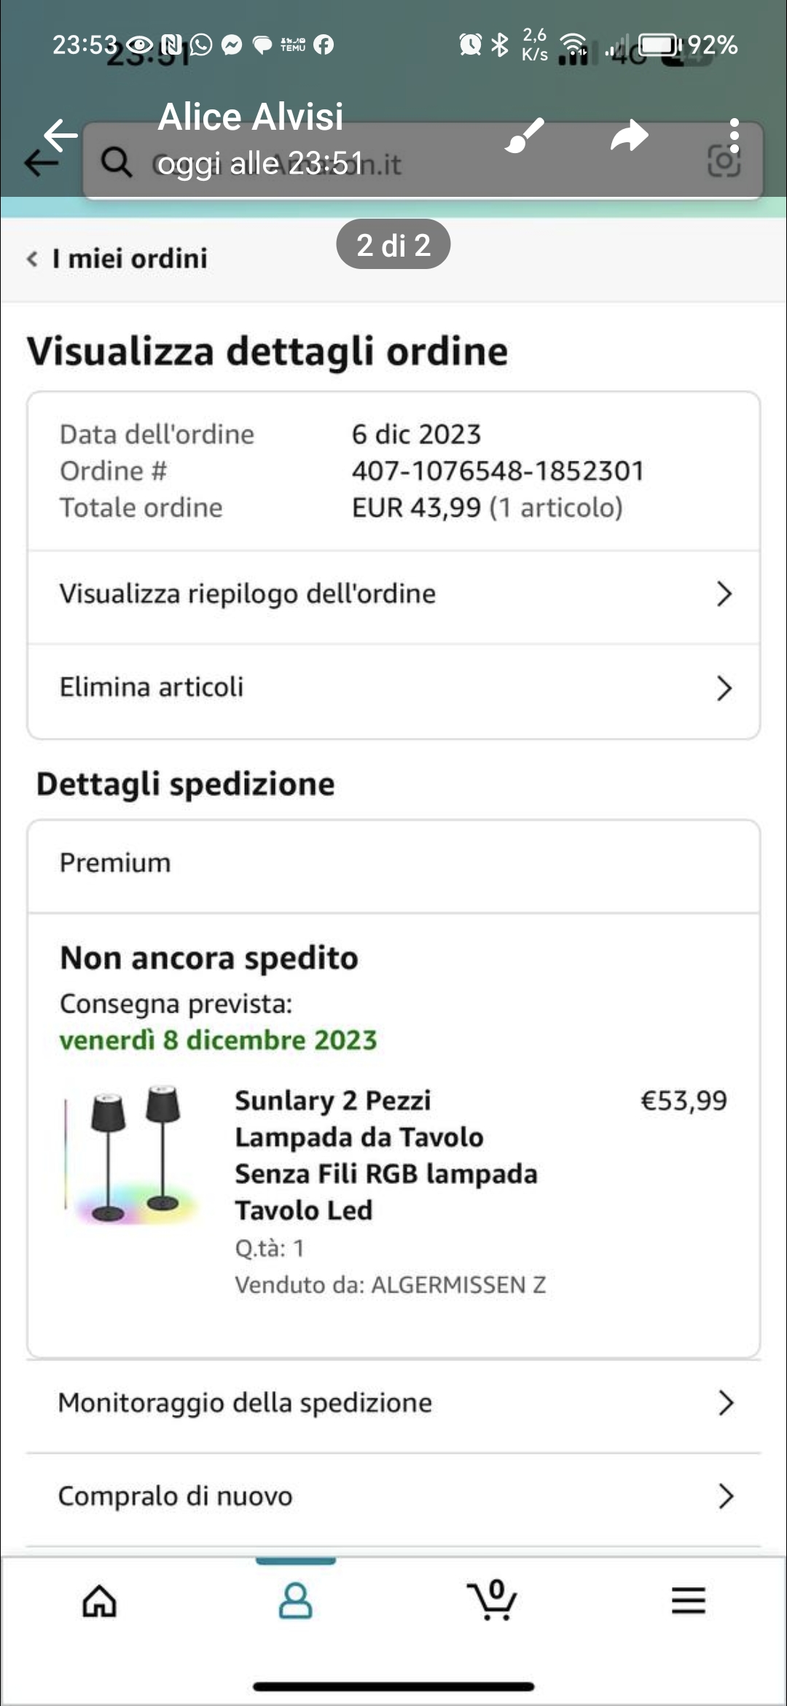Viewport: 787px width, 1706px height.
Task: Tap the Alice Alvisi sender name
Action: (x=250, y=117)
